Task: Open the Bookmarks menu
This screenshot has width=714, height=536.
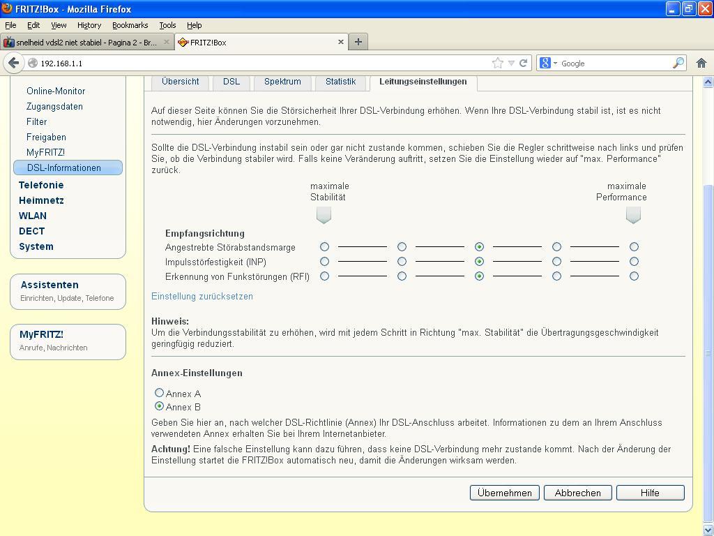Action: (x=130, y=25)
